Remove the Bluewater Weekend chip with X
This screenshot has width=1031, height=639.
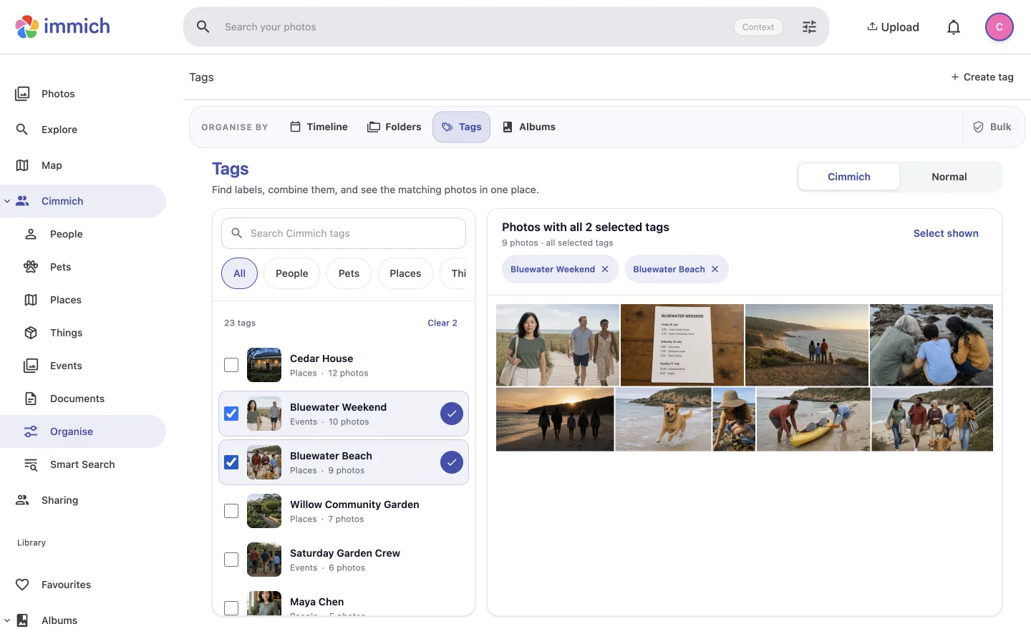pyautogui.click(x=605, y=269)
